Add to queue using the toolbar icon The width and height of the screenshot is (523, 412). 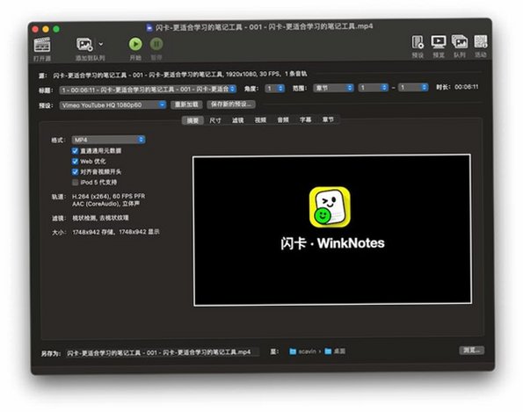pos(84,44)
